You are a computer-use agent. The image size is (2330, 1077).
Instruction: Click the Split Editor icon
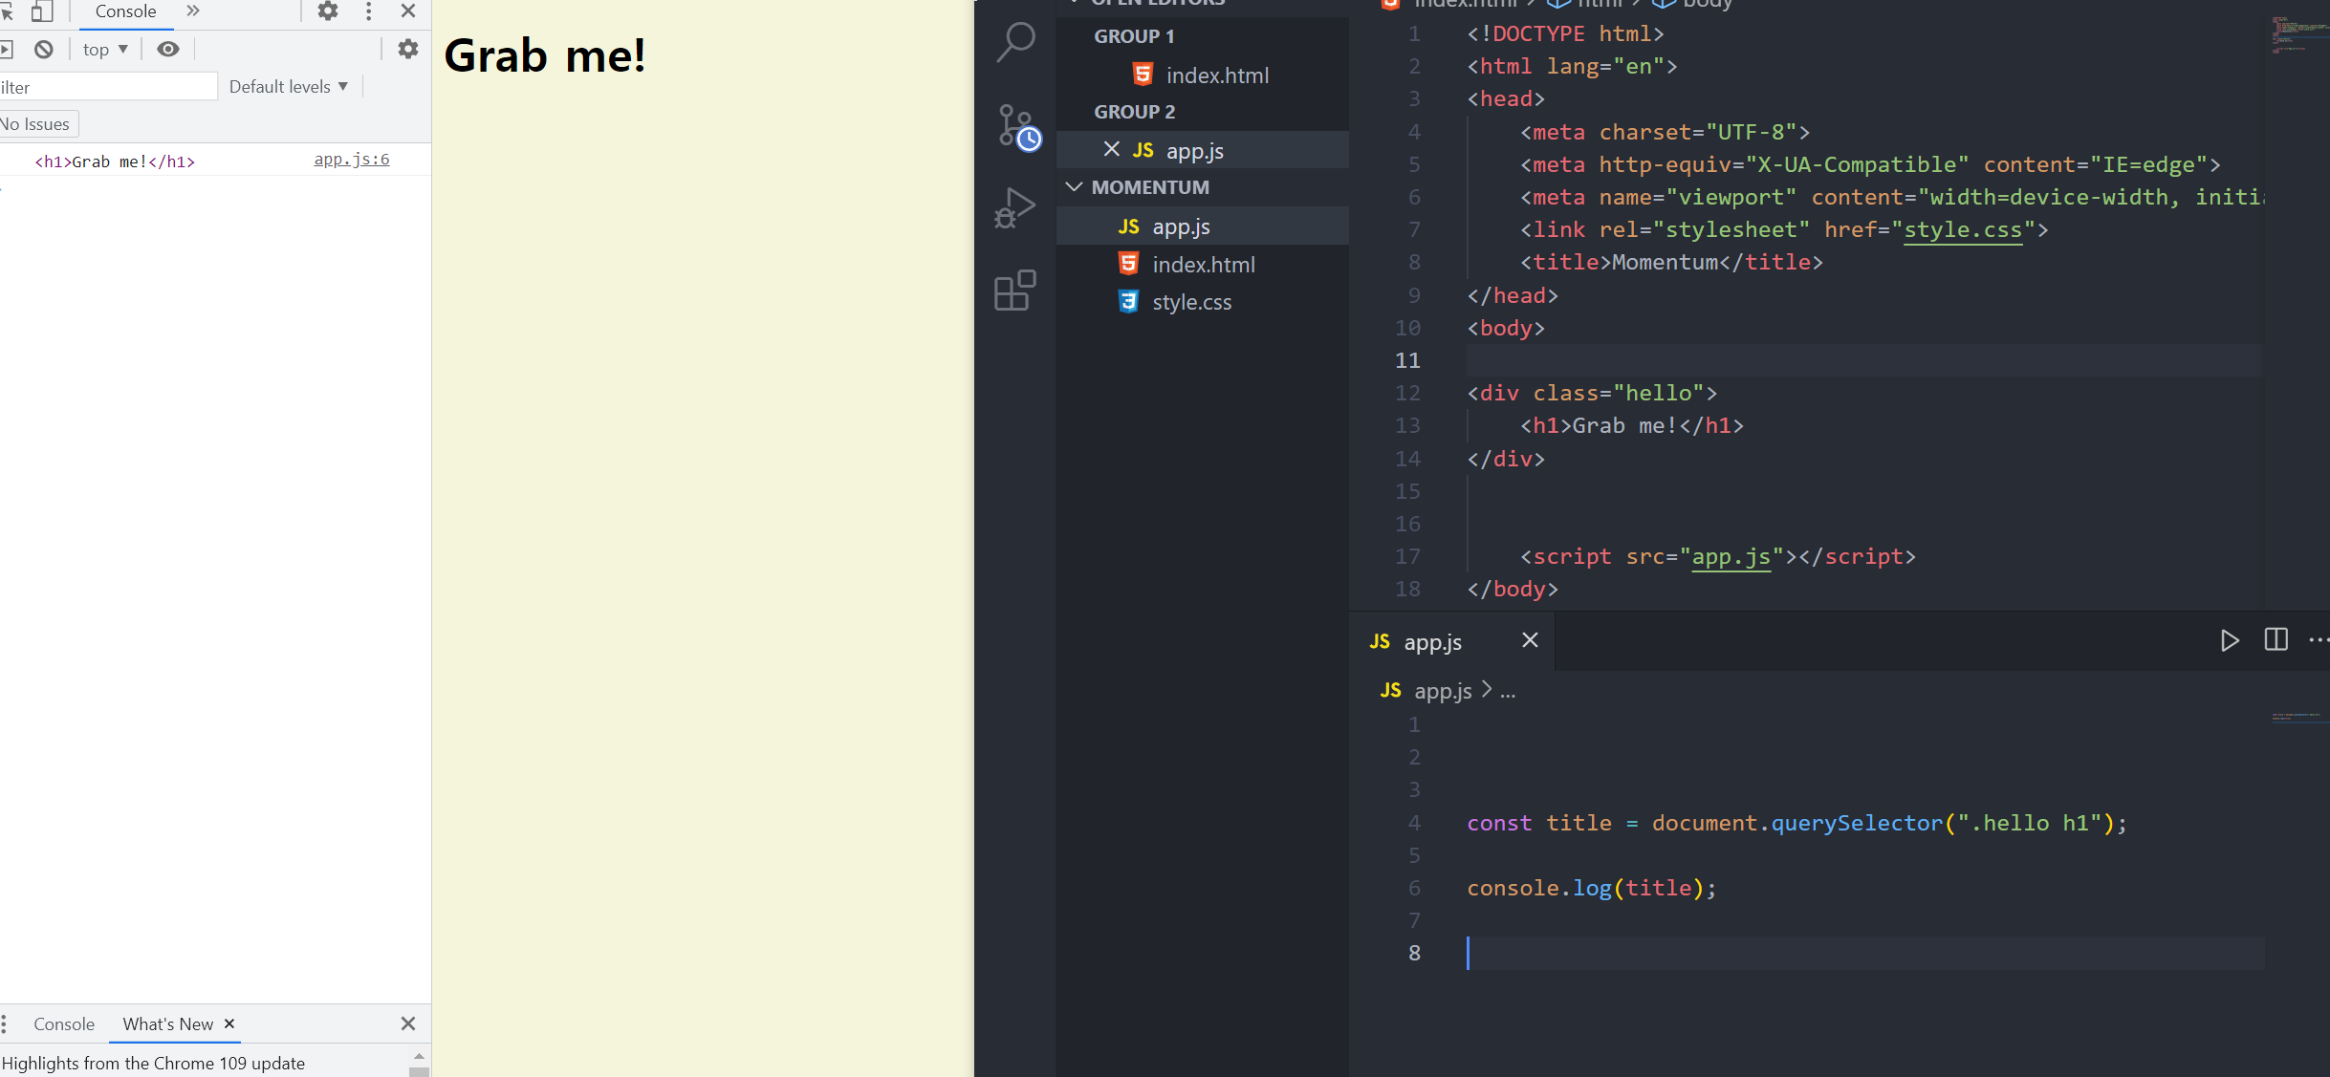(2276, 640)
